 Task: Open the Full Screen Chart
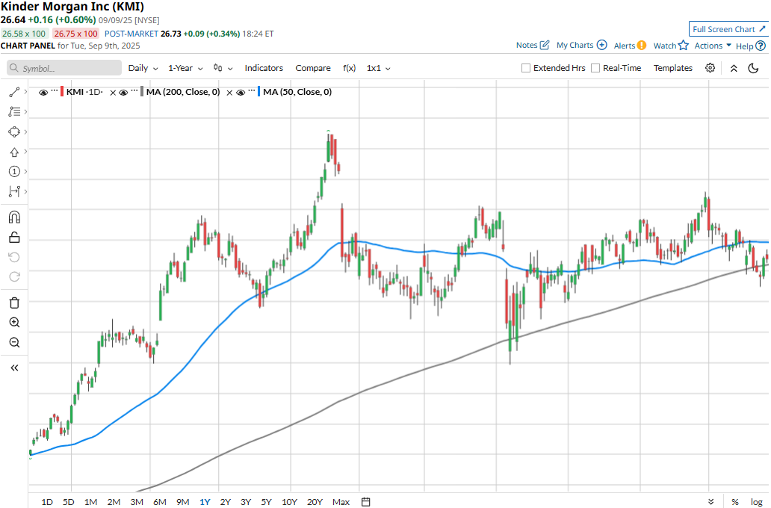pos(728,29)
